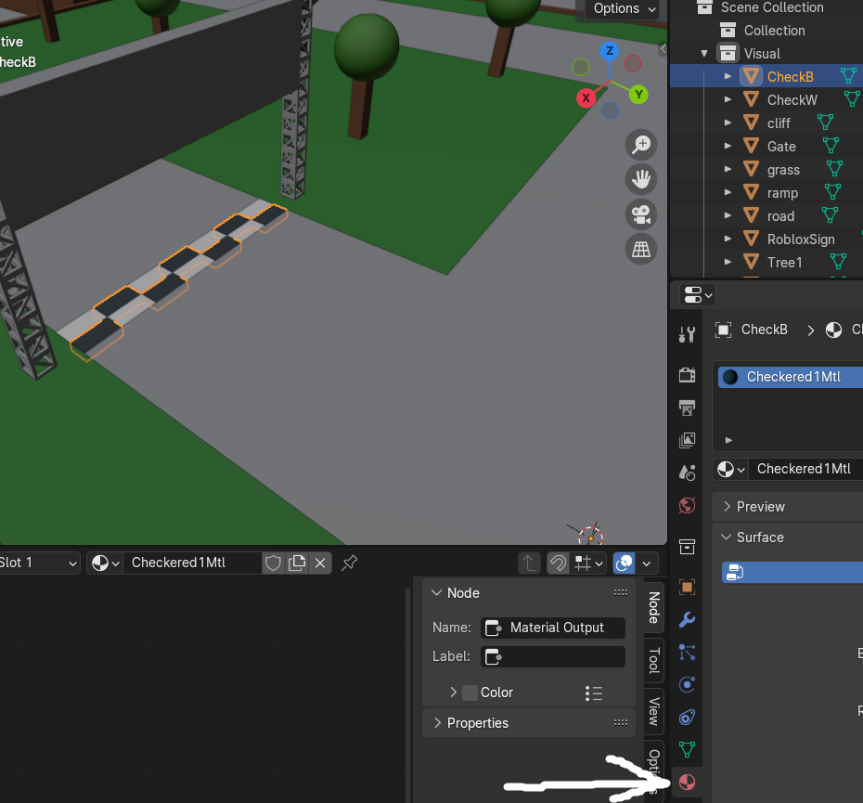863x803 pixels.
Task: Expand the CheckW object in outliner
Action: click(x=728, y=99)
